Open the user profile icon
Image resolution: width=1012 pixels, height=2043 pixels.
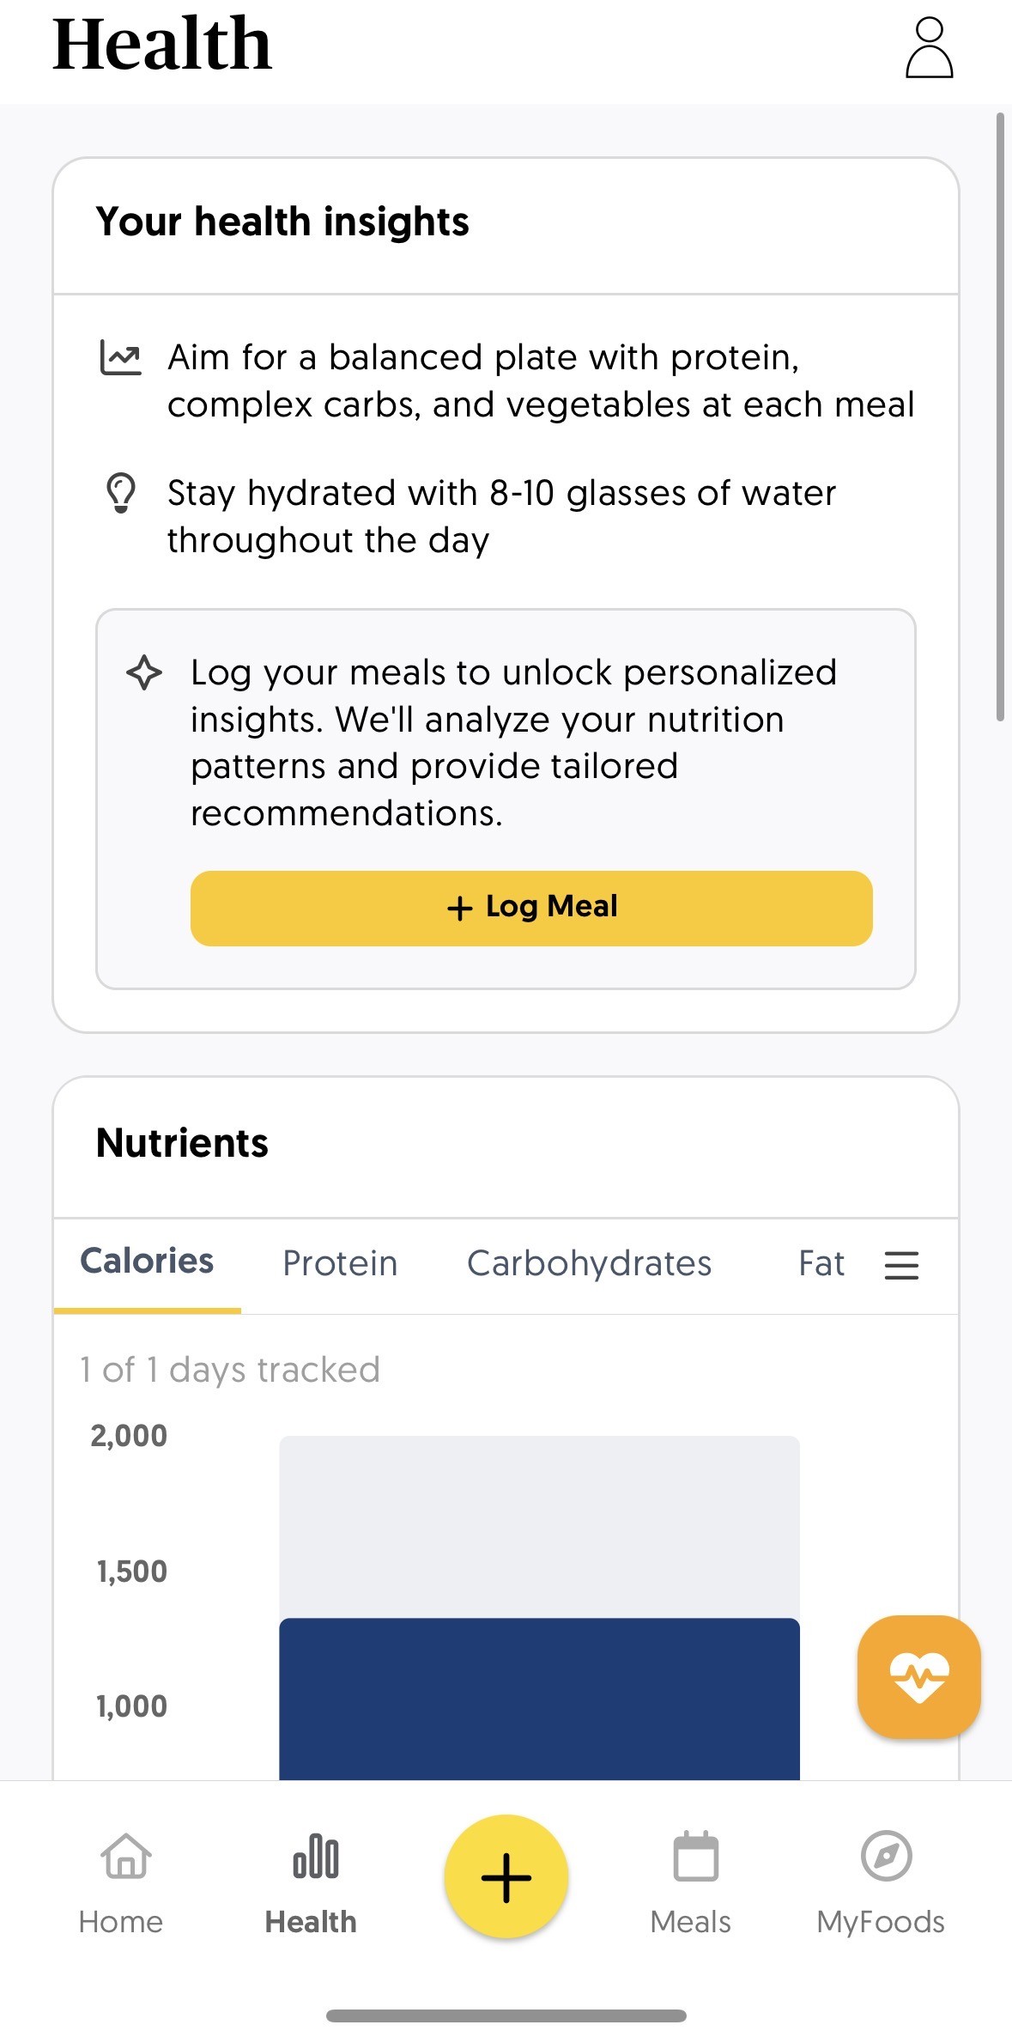[x=929, y=48]
